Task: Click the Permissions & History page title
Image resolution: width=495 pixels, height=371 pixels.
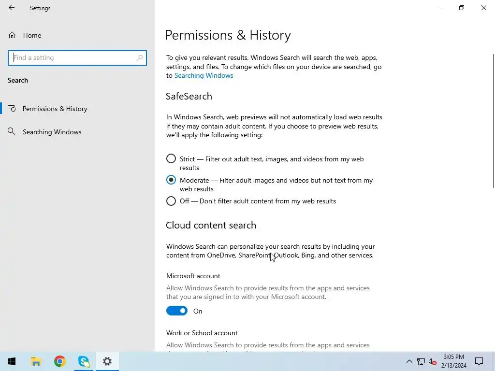Action: [x=228, y=35]
